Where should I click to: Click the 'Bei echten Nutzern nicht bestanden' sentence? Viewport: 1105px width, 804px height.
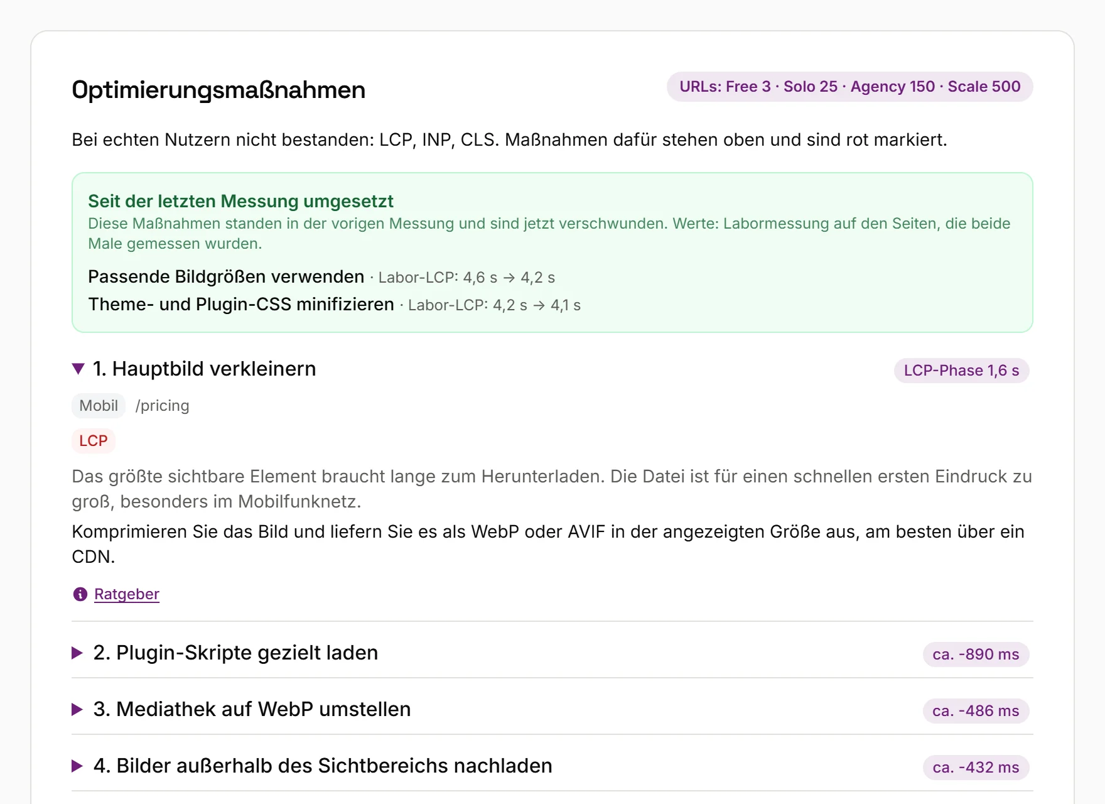(x=509, y=139)
